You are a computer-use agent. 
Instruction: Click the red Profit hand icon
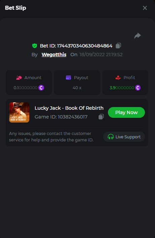pyautogui.click(x=118, y=77)
